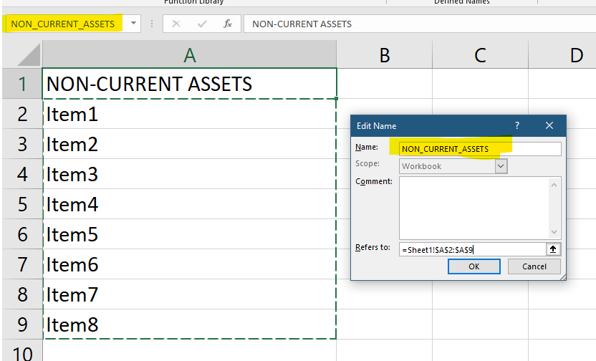Click the Edit Name dialog resize grip
The height and width of the screenshot is (361, 596).
[563, 277]
